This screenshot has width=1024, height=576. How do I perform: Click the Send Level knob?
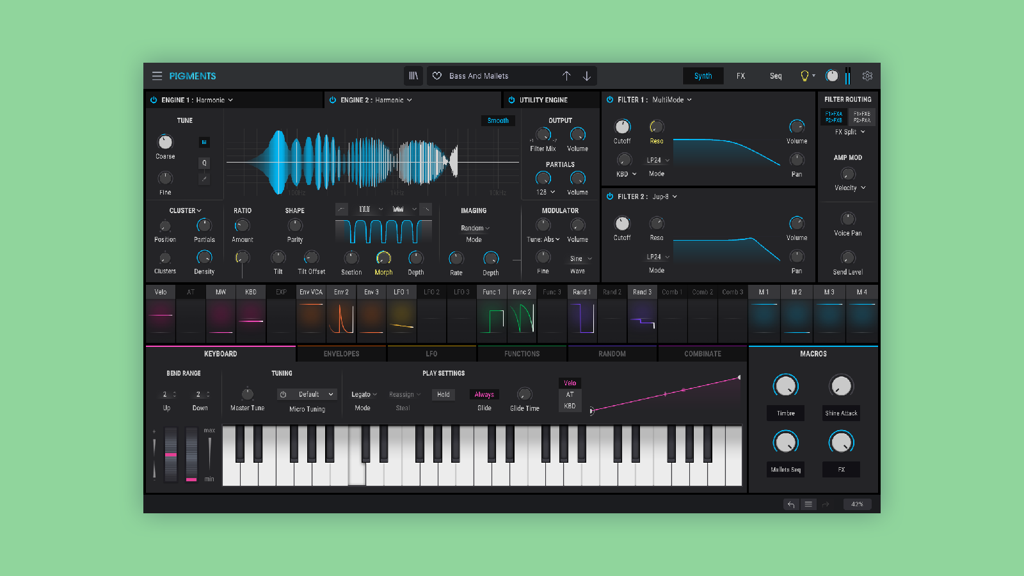(x=848, y=258)
